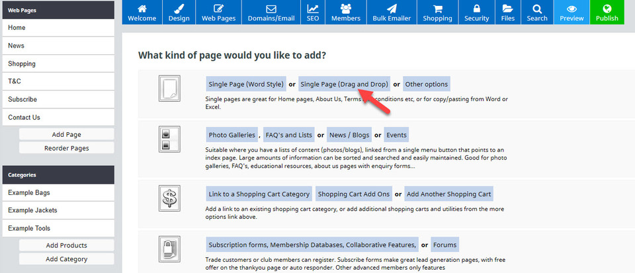The image size is (635, 273).
Task: Click the Add Page button
Action: coord(66,134)
